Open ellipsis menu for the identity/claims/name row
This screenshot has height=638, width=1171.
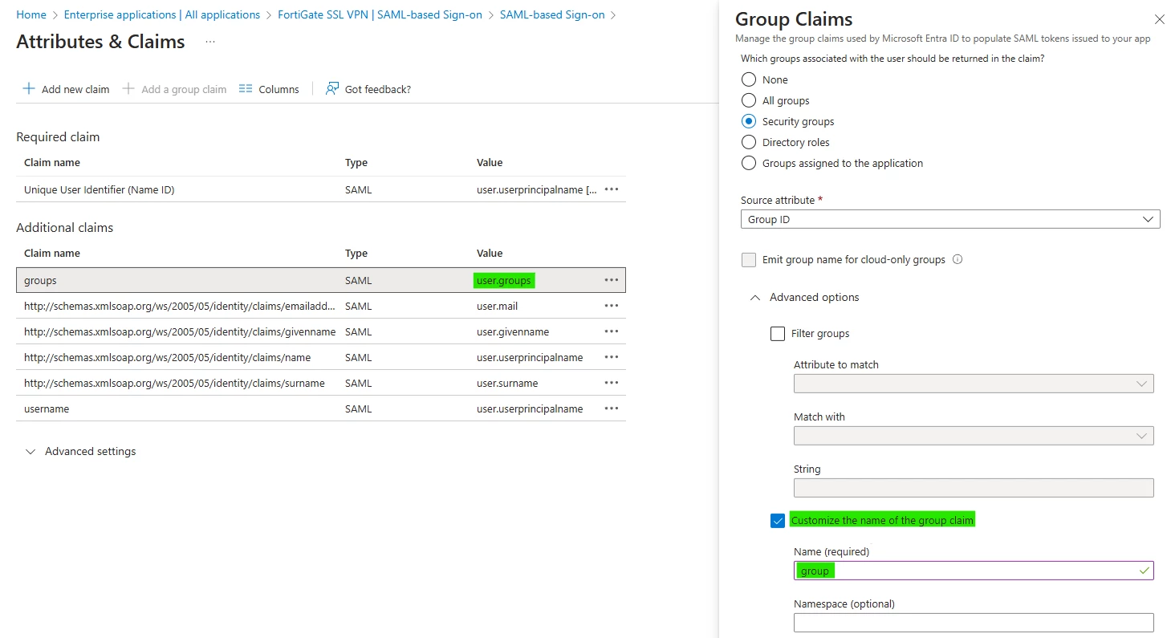612,357
